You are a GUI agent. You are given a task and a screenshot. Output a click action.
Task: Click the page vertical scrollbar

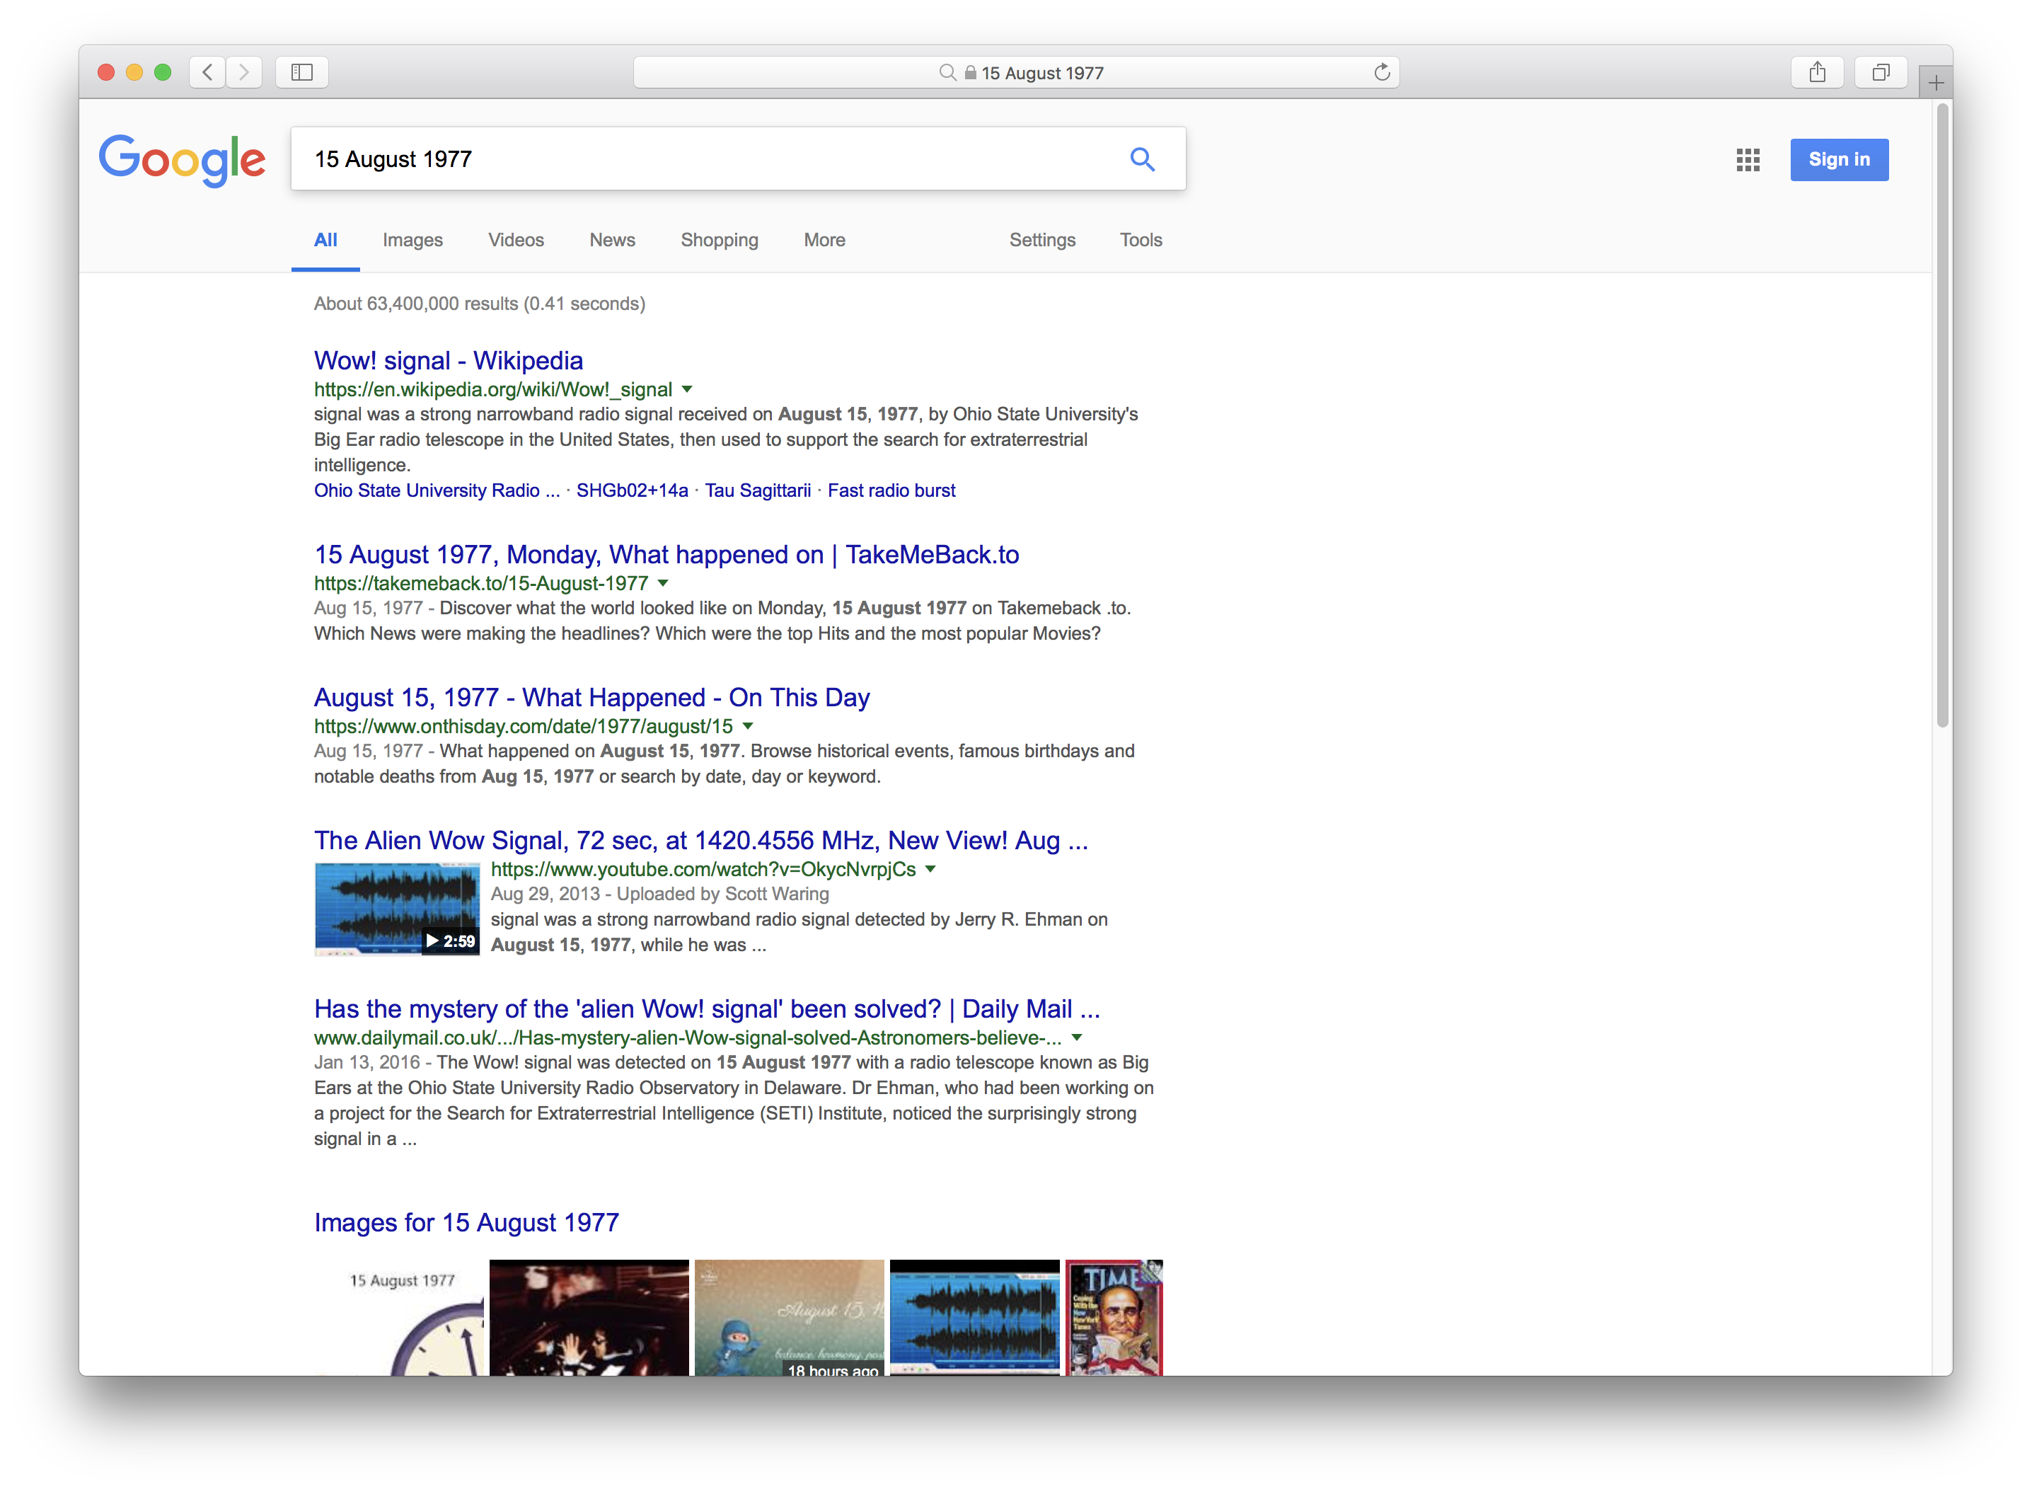1942,415
